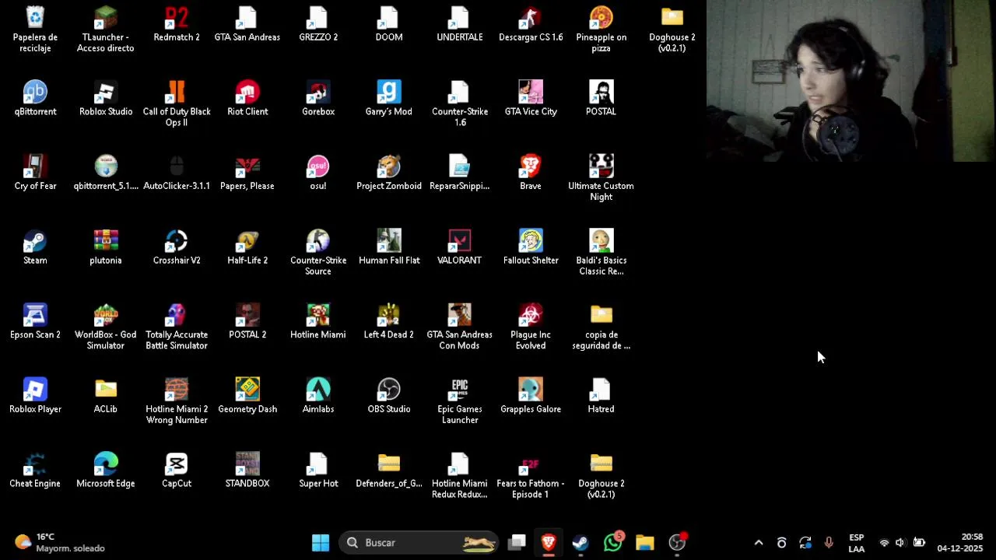
Task: Launch Roblox Player shortcut
Action: point(35,396)
